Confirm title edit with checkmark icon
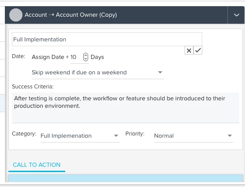This screenshot has height=187, width=245. (198, 50)
